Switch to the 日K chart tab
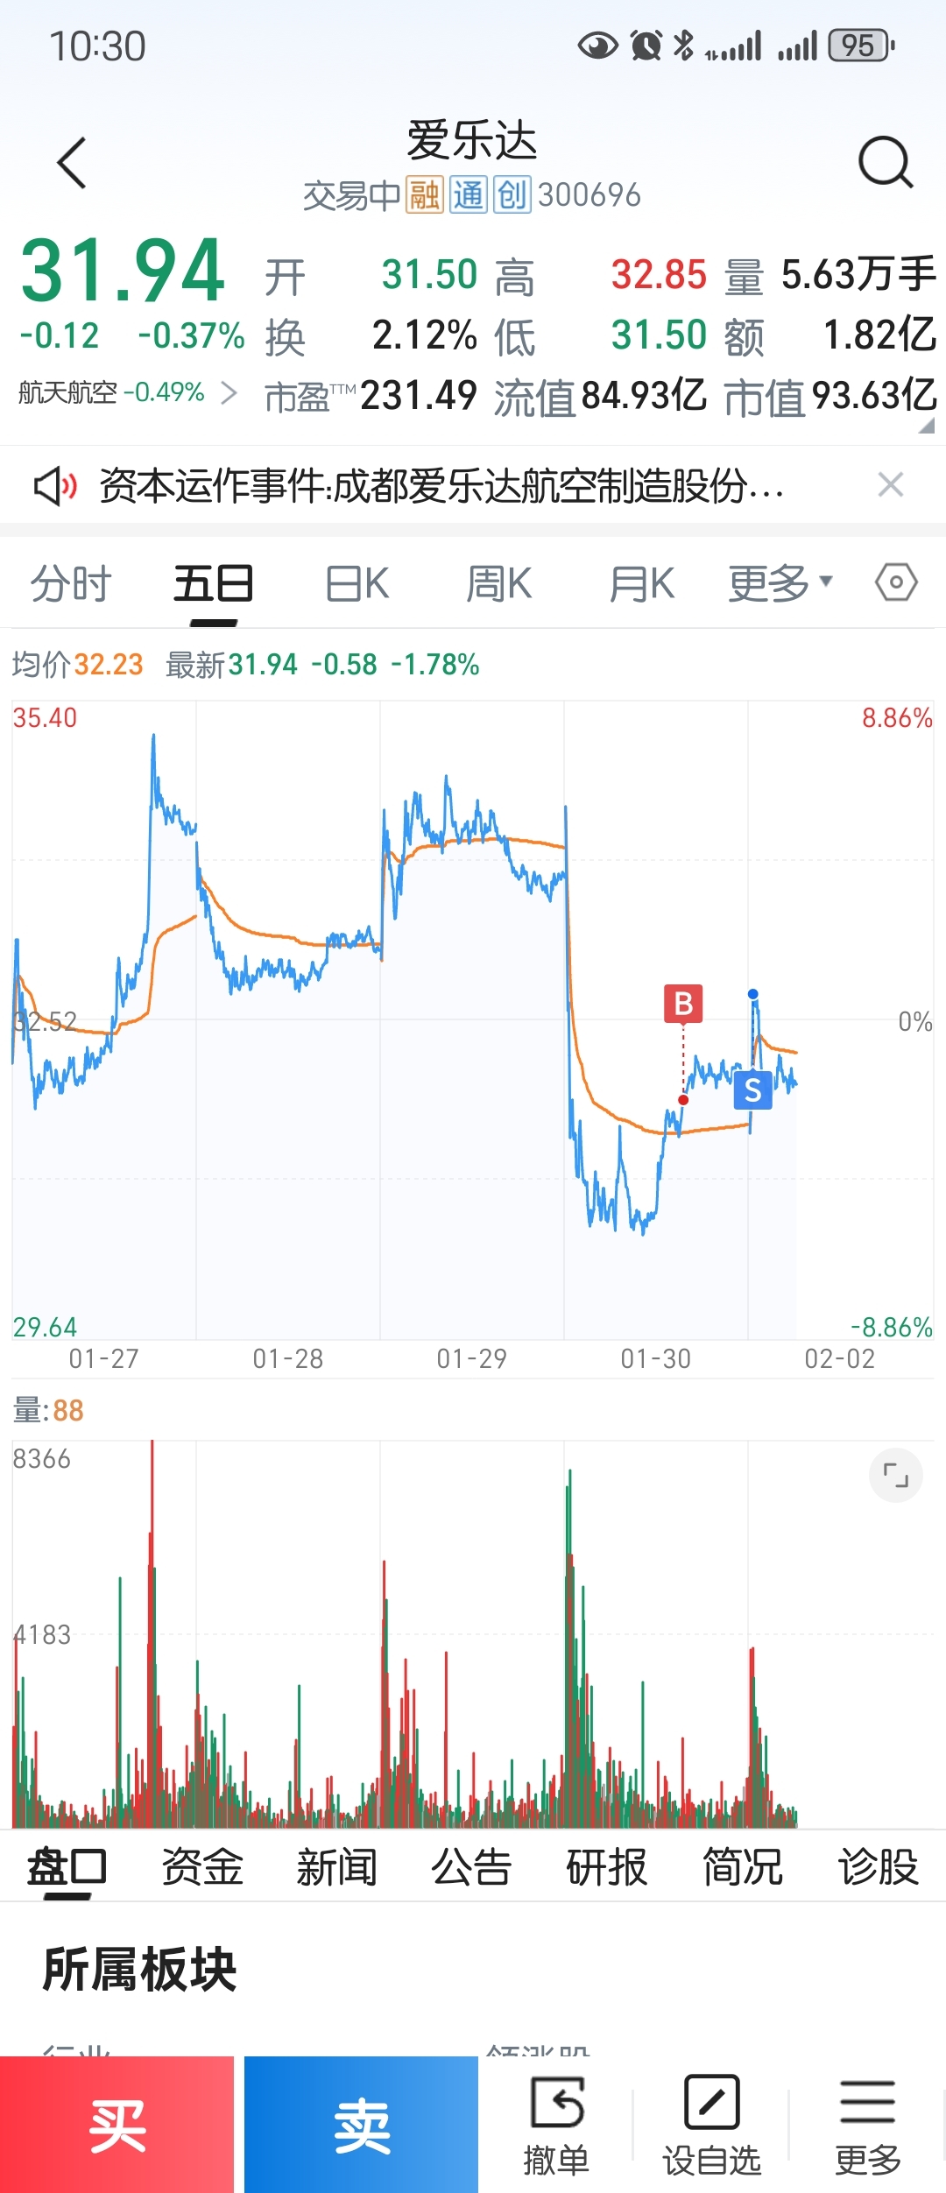The width and height of the screenshot is (946, 2193). (357, 583)
